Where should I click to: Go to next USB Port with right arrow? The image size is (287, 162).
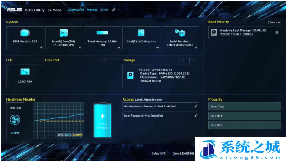116,60
